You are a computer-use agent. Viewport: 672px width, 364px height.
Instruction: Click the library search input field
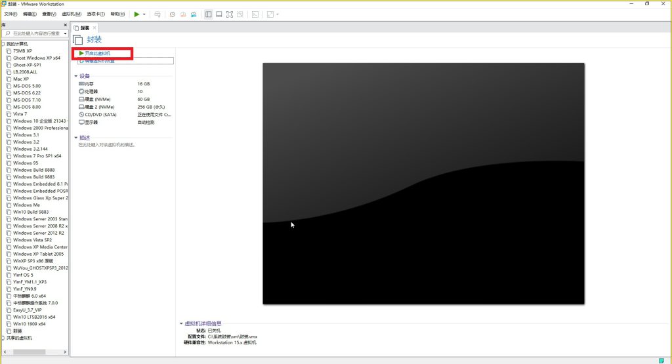click(35, 33)
